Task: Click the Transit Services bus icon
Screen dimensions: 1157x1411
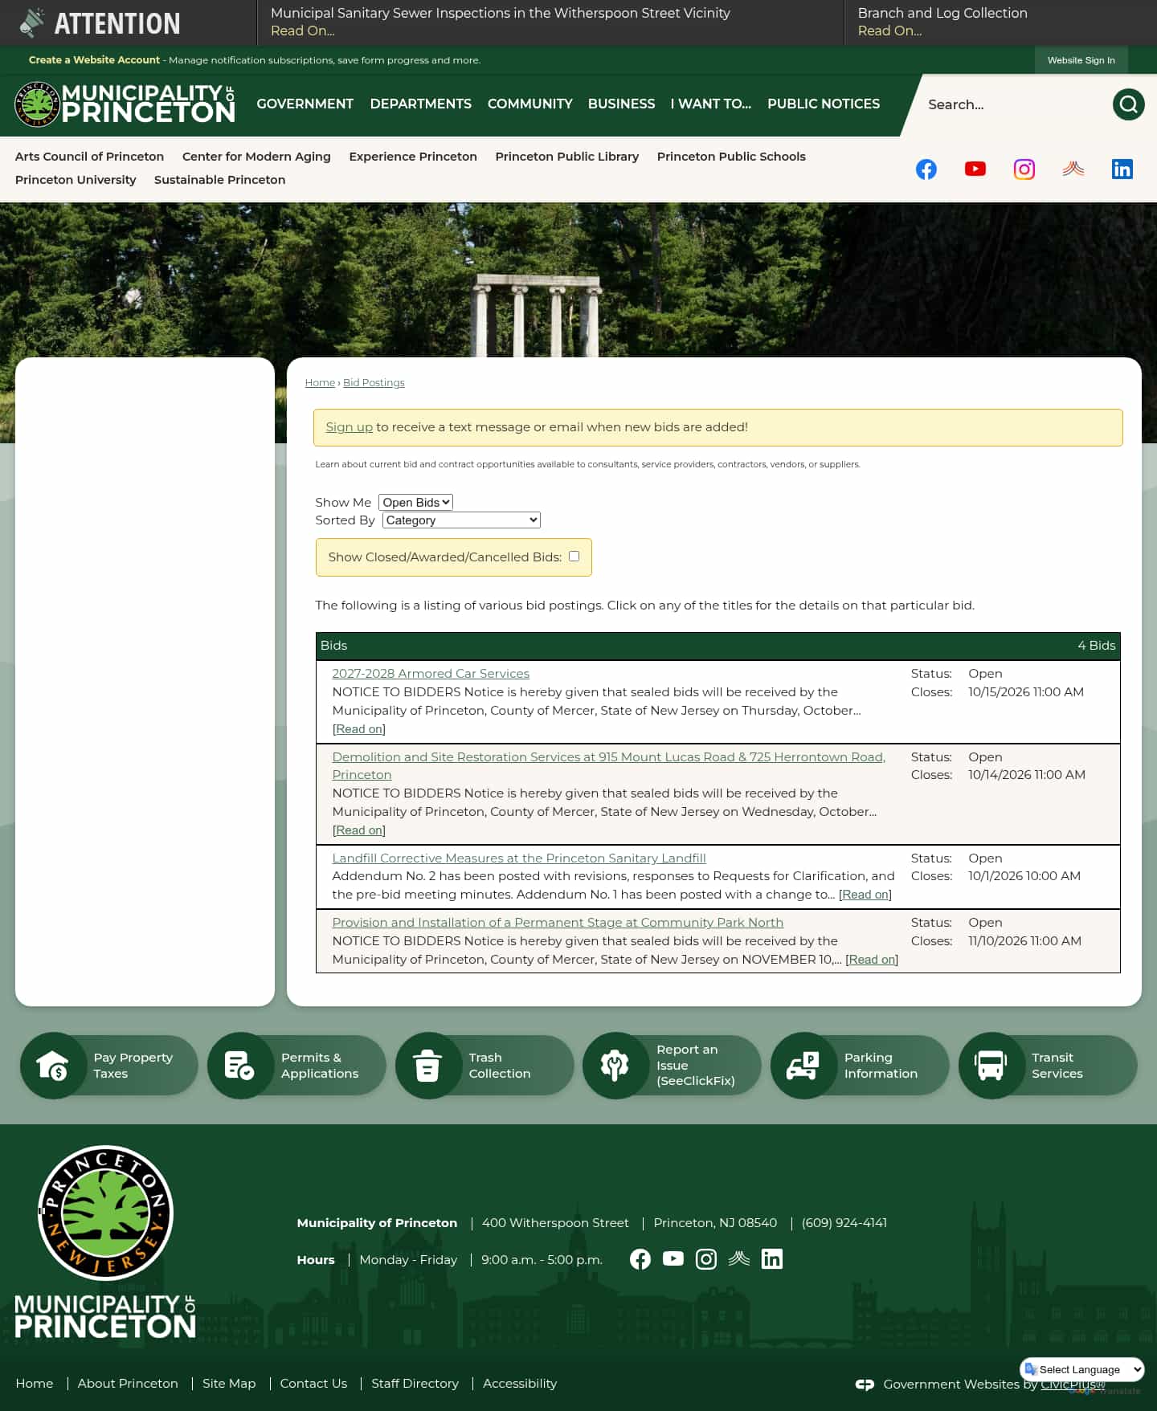Action: point(991,1065)
